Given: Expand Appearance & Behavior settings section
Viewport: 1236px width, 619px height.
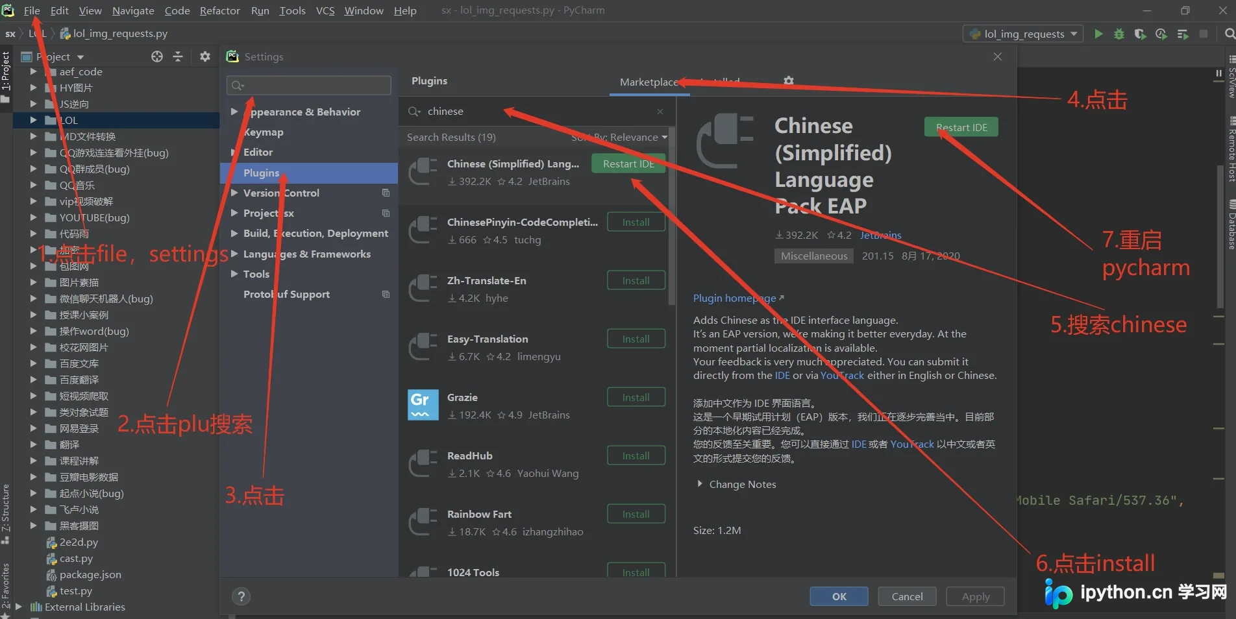Looking at the screenshot, I should coord(234,112).
